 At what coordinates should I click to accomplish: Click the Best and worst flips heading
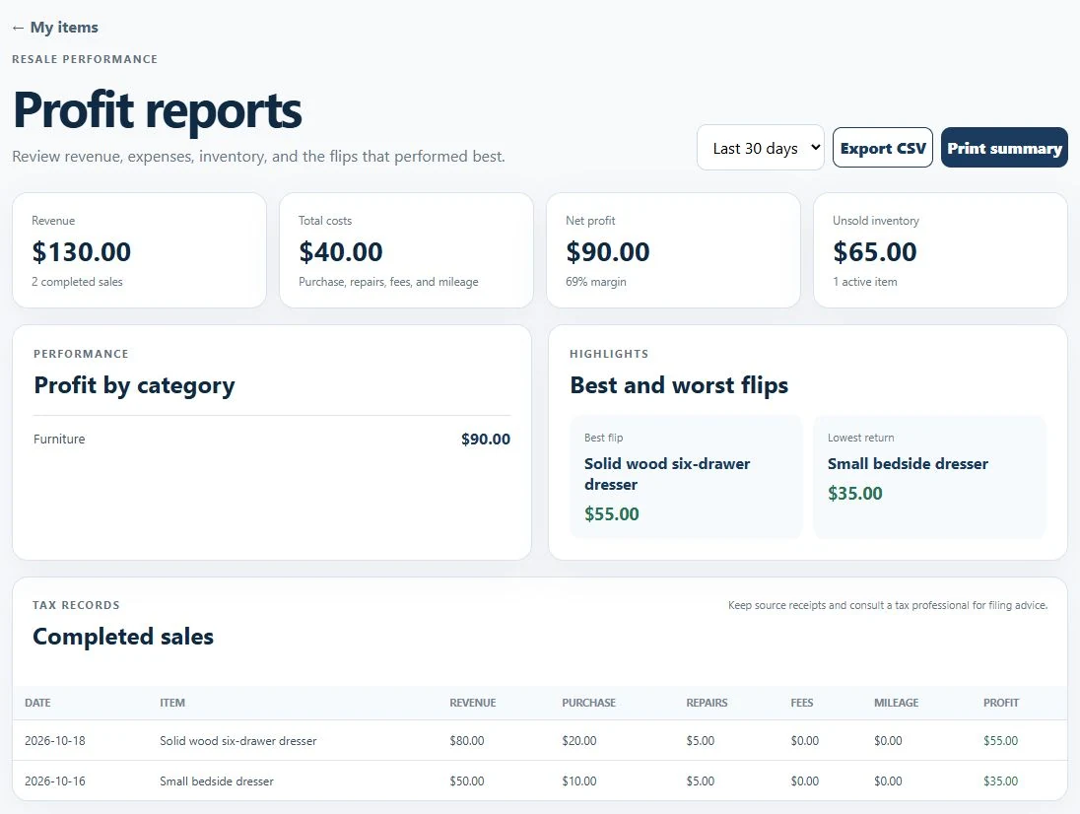click(x=679, y=385)
